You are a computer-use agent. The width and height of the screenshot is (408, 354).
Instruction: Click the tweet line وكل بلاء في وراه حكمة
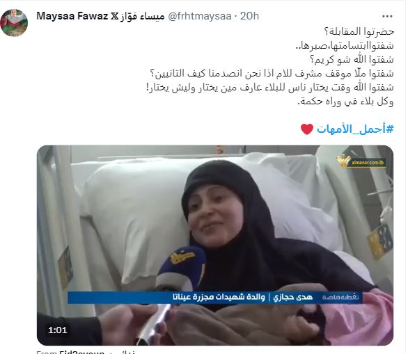[345, 102]
